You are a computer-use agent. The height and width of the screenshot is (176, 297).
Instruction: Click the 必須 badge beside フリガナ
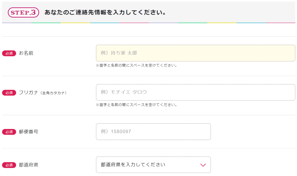[x=9, y=93]
